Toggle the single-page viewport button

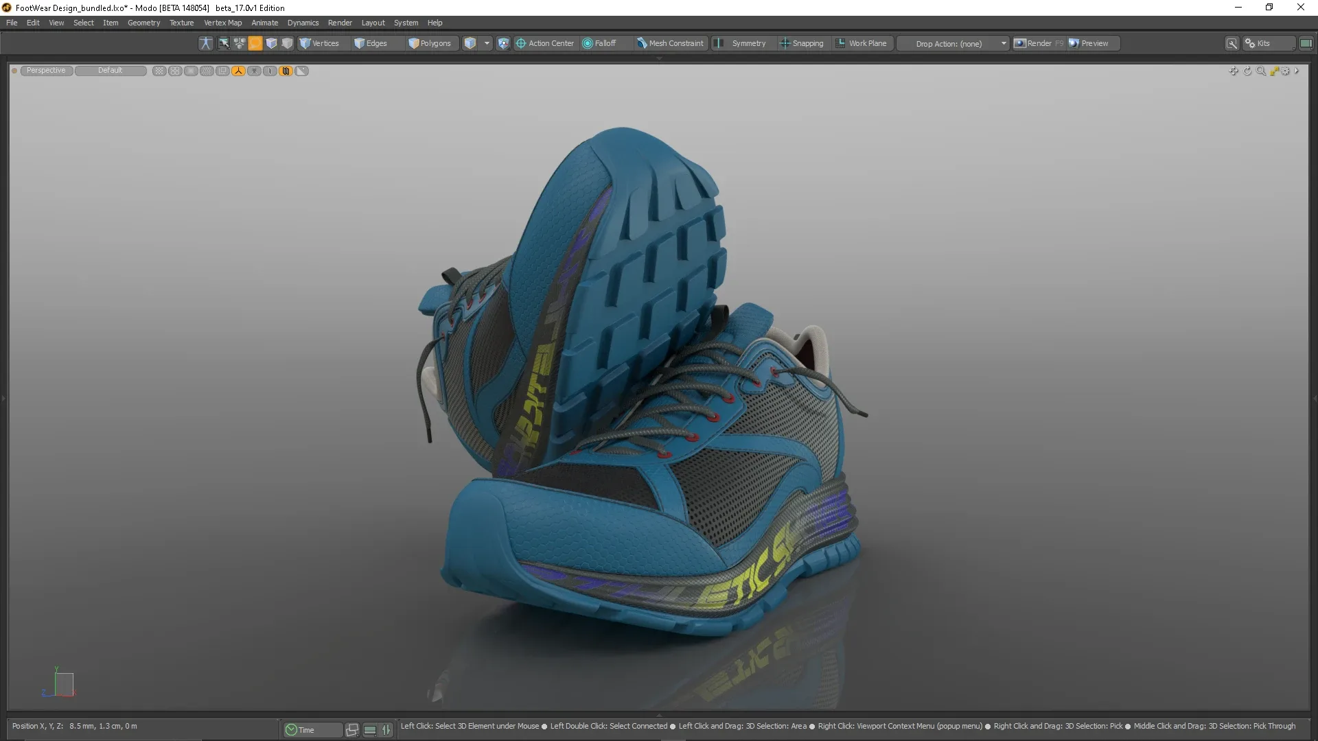[x=270, y=71]
